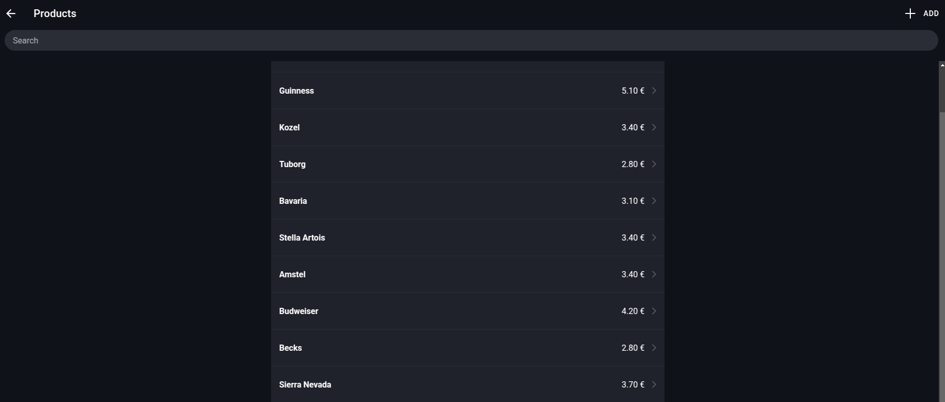Viewport: 945px width, 402px height.
Task: Open Bavaria row chevron arrow
Action: 654,201
